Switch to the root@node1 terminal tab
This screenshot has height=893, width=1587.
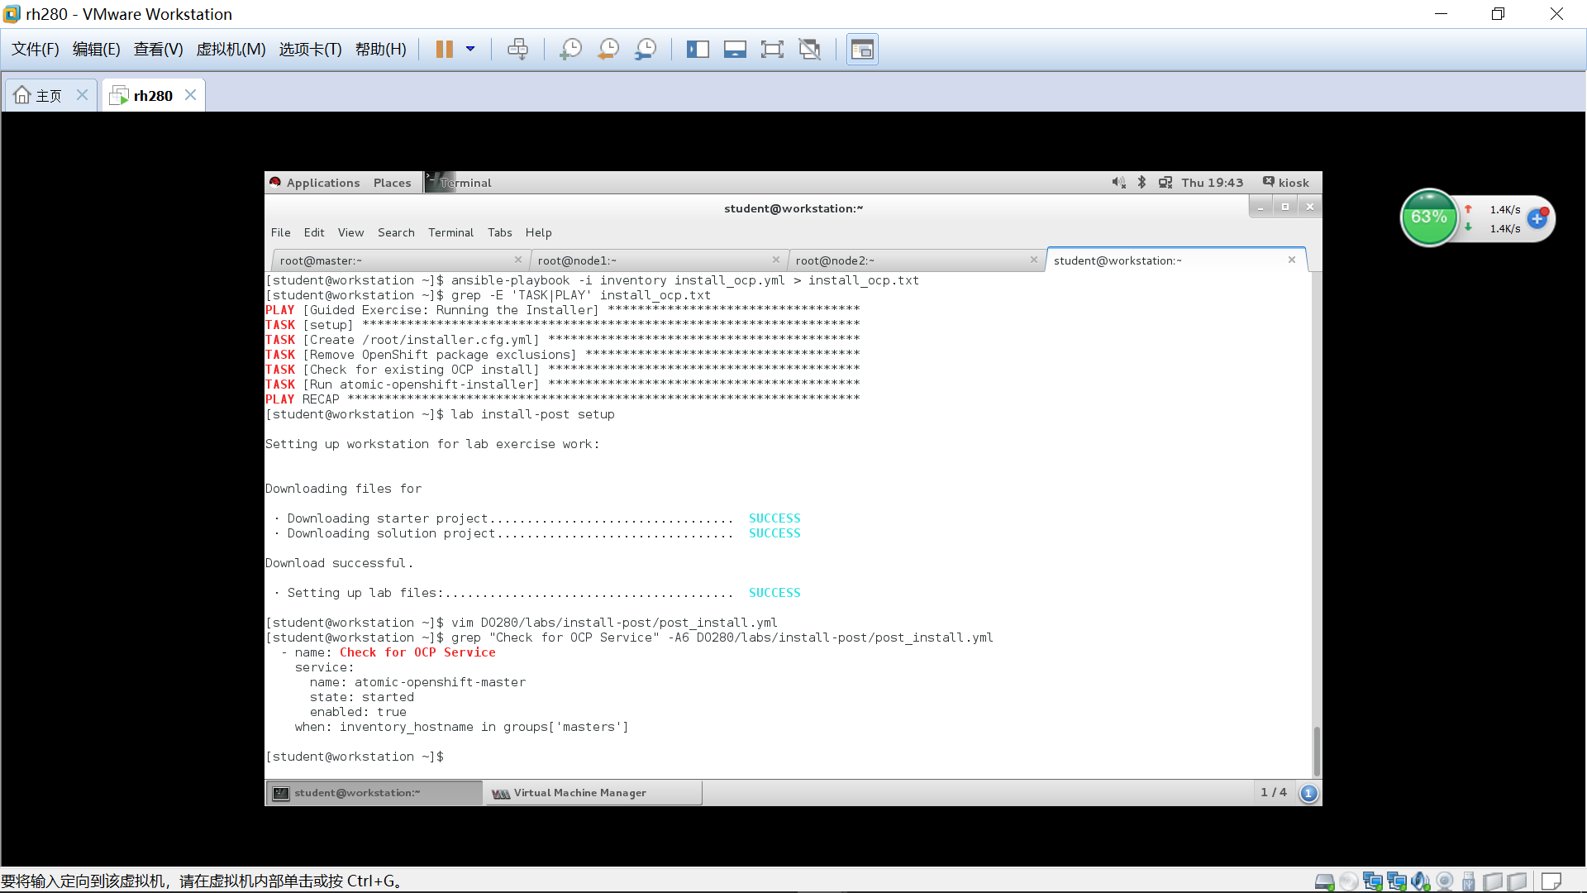(577, 260)
